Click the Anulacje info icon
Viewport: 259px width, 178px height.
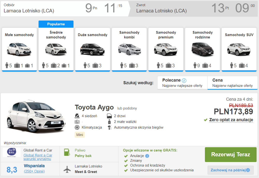tap(147, 156)
